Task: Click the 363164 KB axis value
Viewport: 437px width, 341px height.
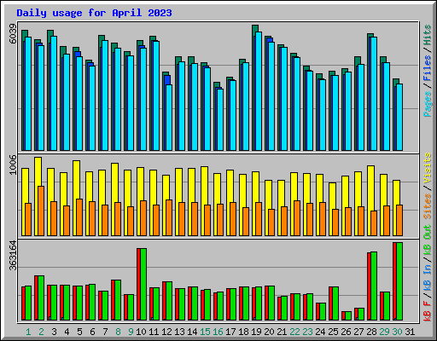Action: point(13,255)
